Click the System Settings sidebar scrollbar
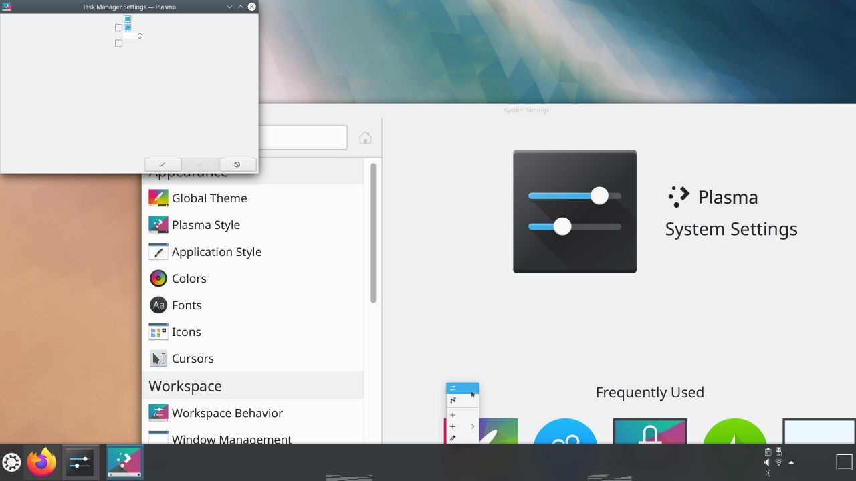 373,232
